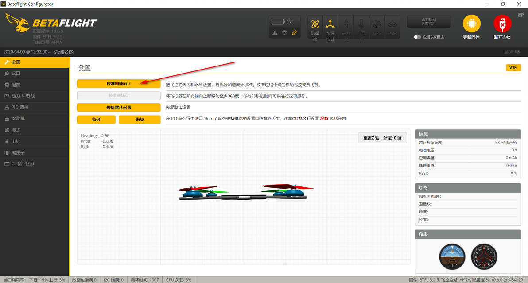The width and height of the screenshot is (528, 283).
Task: Open the CLI (命令行) tab
Action: [x=35, y=164]
